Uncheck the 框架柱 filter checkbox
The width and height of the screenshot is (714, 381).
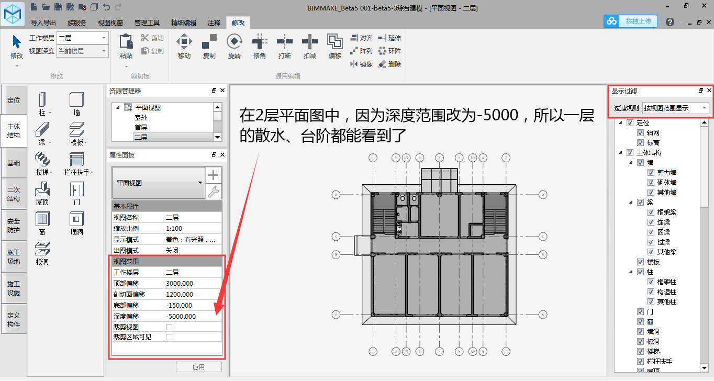651,282
